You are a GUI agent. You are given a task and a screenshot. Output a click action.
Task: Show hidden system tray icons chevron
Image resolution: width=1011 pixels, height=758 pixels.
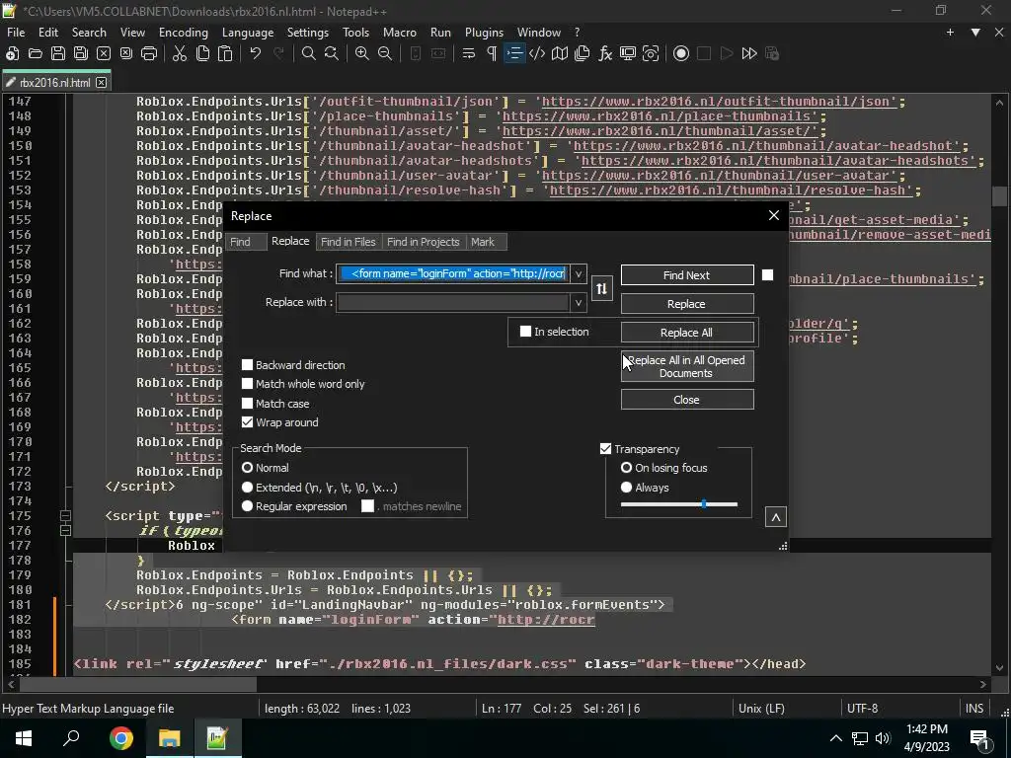tap(835, 738)
